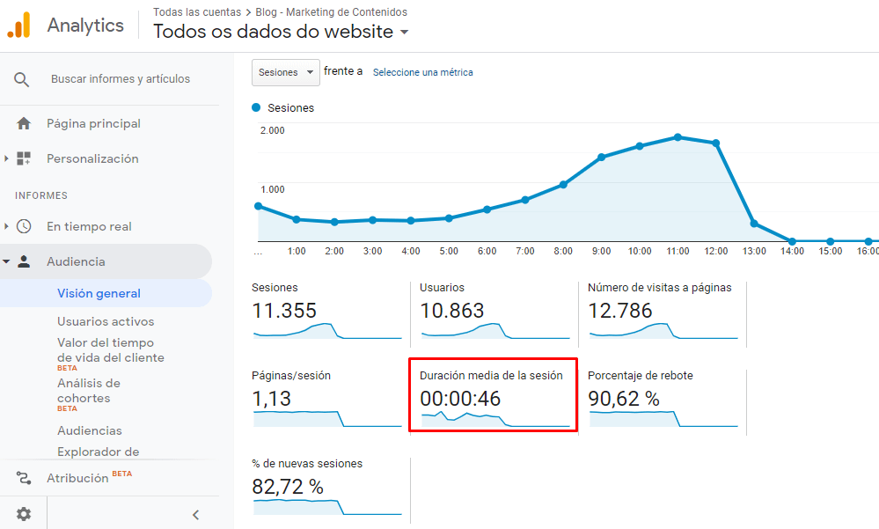
Task: Select Visión general in the sidebar
Action: click(99, 293)
